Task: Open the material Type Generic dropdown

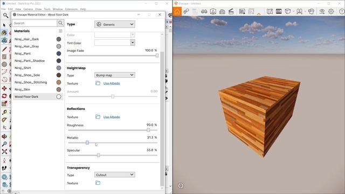Action: point(115,24)
